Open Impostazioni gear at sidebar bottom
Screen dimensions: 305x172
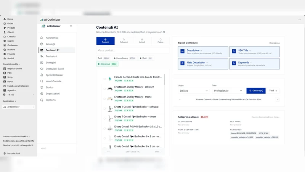click(x=5, y=154)
